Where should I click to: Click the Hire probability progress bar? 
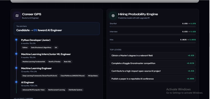(x=153, y=43)
